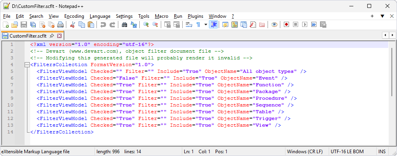This screenshot has width=397, height=156.
Task: Toggle word wrap in the toolbar
Action: pyautogui.click(x=189, y=25)
